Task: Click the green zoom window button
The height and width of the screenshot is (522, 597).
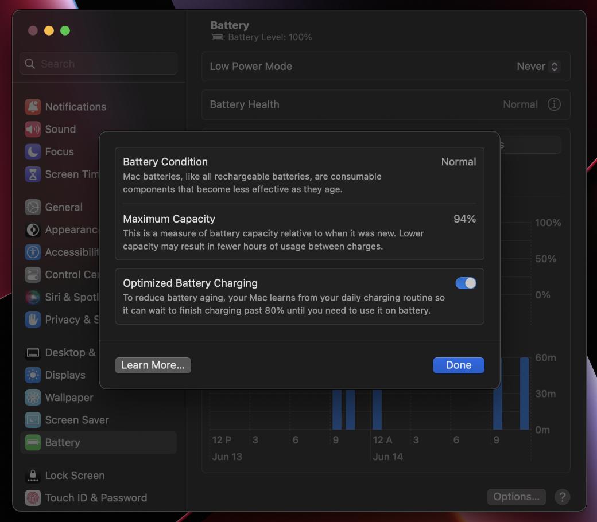Action: (x=65, y=30)
